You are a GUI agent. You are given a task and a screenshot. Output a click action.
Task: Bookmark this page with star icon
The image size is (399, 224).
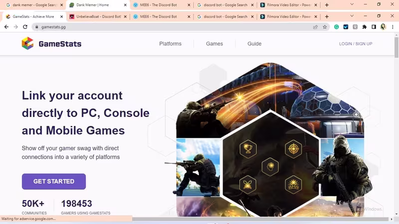325,27
